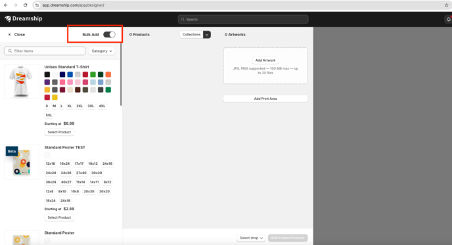The image size is (452, 245).
Task: Bookmark this page with the star icon
Action: point(446,5)
